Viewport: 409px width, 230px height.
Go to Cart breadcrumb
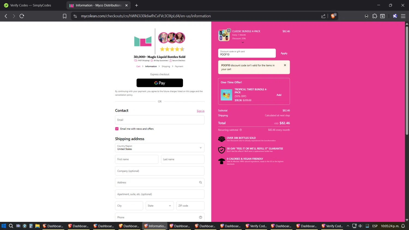[x=138, y=66]
